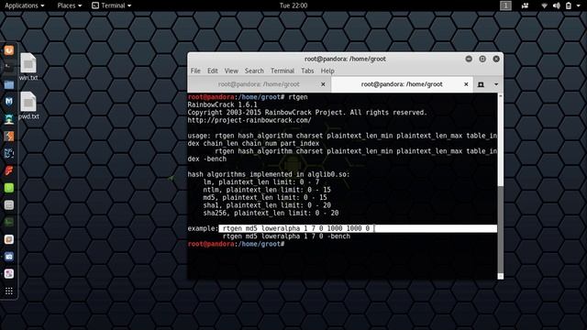Open win.txt file on desktop
Image resolution: width=587 pixels, height=330 pixels.
point(28,67)
